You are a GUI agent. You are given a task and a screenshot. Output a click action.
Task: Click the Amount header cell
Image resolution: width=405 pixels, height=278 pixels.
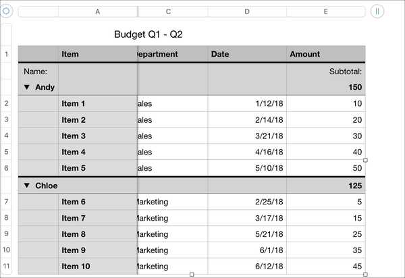coord(326,54)
